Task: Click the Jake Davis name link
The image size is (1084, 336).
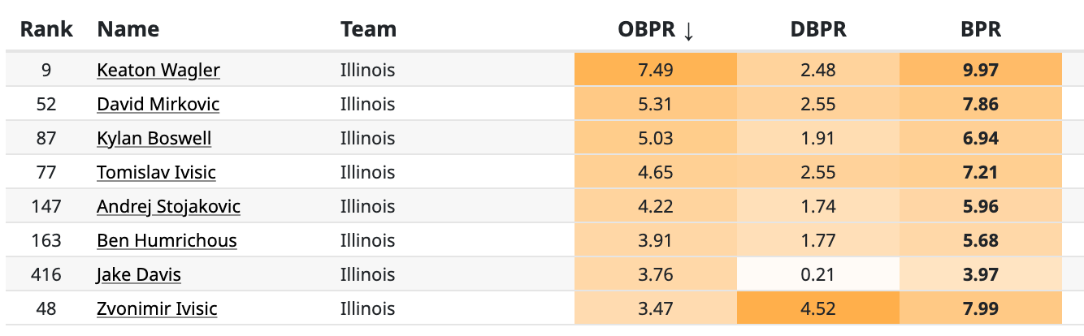Action: click(x=138, y=275)
